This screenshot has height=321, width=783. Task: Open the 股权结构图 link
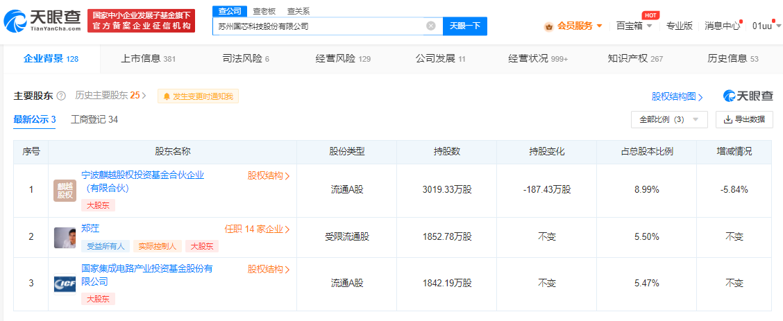pos(677,96)
